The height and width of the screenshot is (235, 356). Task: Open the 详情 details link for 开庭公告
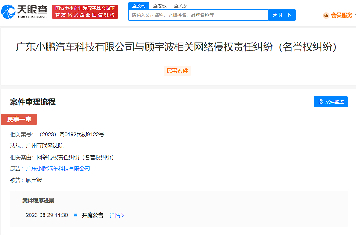point(115,215)
